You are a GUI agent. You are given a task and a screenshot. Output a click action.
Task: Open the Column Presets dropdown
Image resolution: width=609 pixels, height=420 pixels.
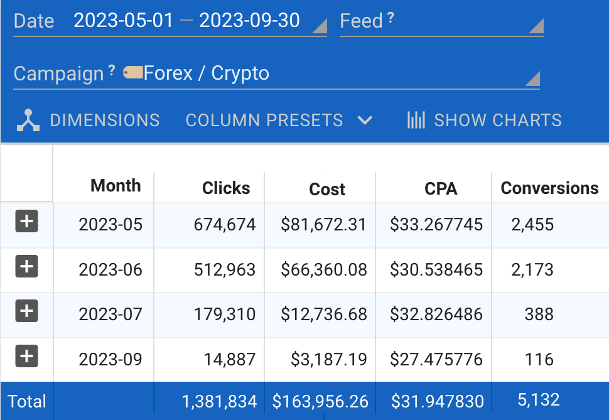tap(279, 120)
